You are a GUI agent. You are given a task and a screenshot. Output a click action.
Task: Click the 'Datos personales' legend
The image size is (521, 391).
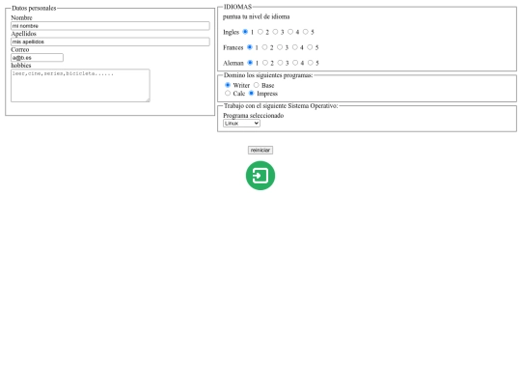click(34, 8)
